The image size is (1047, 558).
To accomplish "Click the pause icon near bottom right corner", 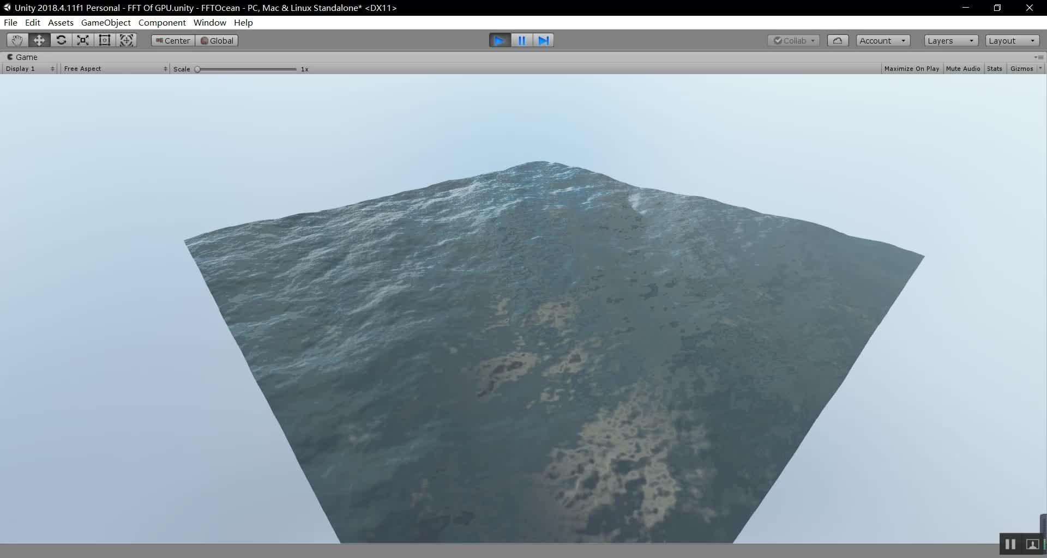I will (1009, 544).
